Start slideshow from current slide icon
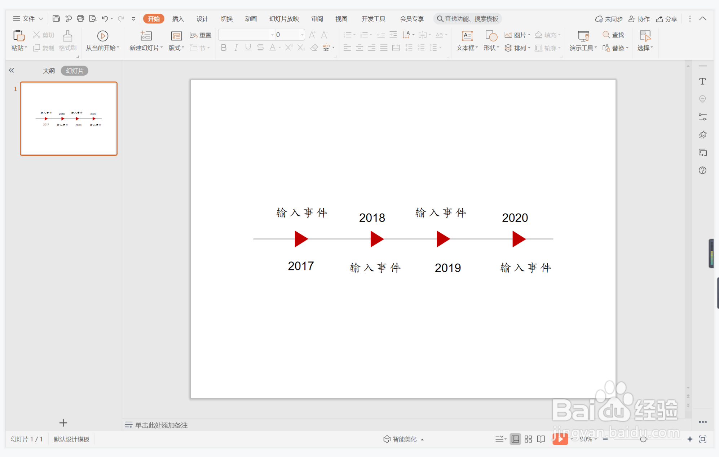719x457 pixels. click(x=102, y=36)
